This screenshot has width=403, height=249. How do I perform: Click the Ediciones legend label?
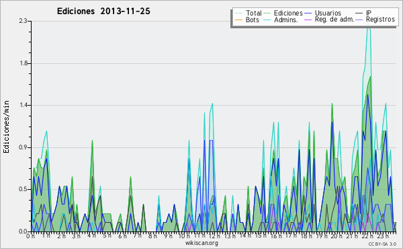(x=288, y=13)
